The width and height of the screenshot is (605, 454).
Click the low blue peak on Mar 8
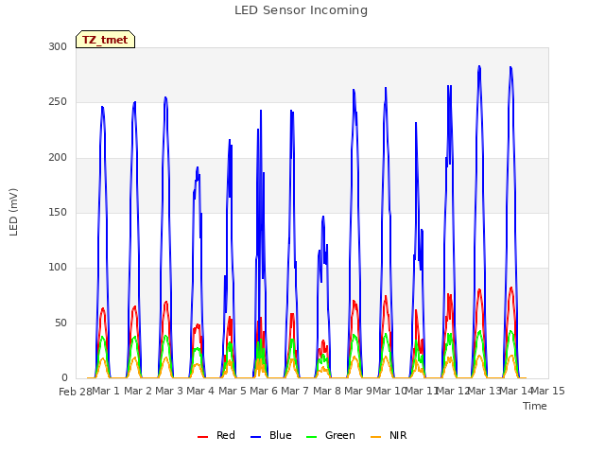tap(323, 217)
